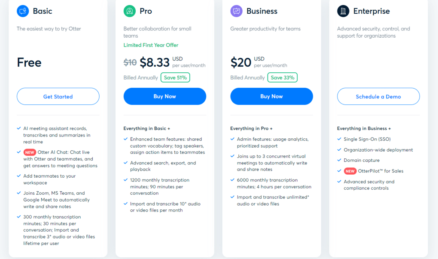
Task: Click the NEW badge beside Otter AI Chat
Action: pos(30,152)
